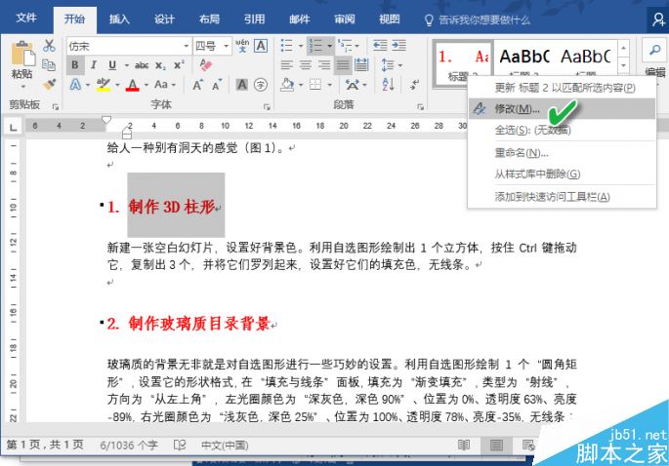Click the character border A icon

[261, 46]
